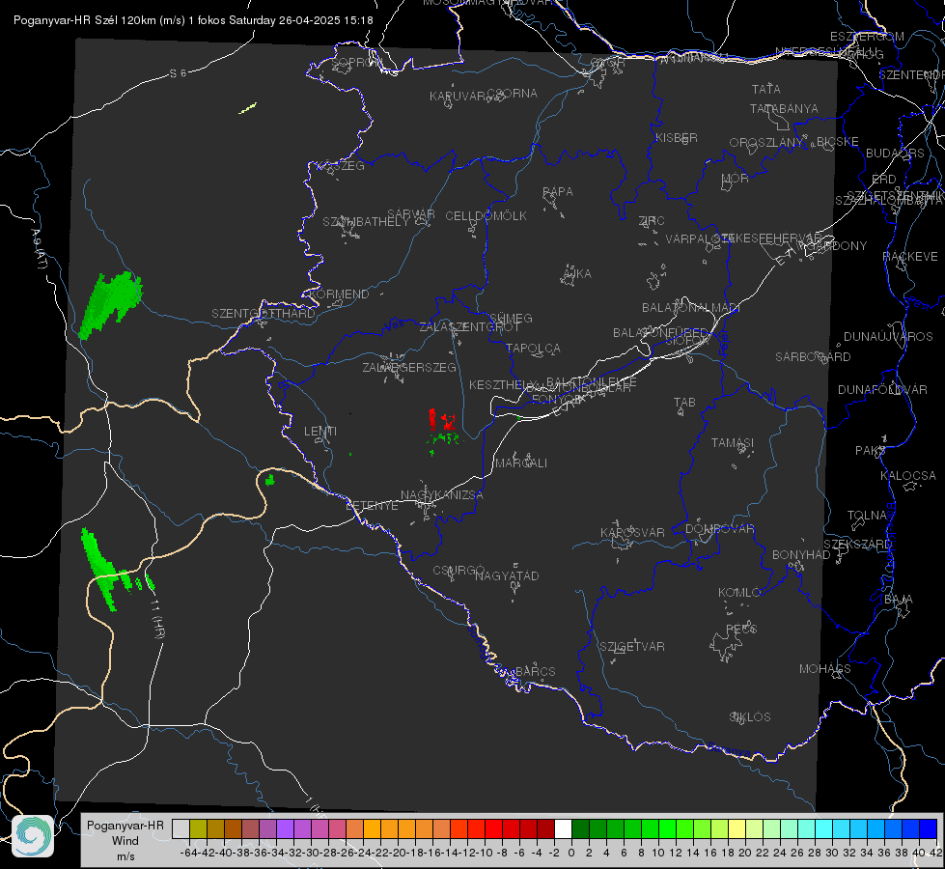Image resolution: width=945 pixels, height=869 pixels.
Task: Click the ZIRC town label
Action: pos(651,221)
